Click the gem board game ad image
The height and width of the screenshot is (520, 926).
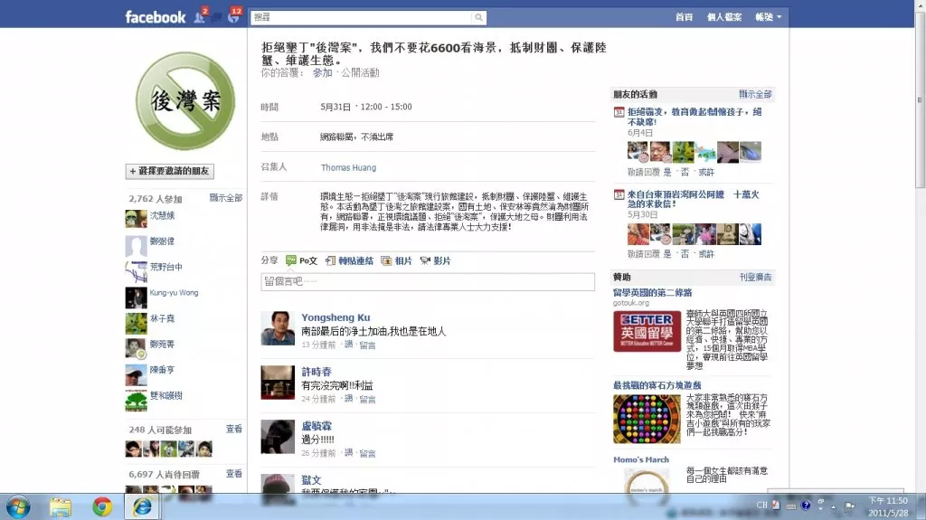647,419
